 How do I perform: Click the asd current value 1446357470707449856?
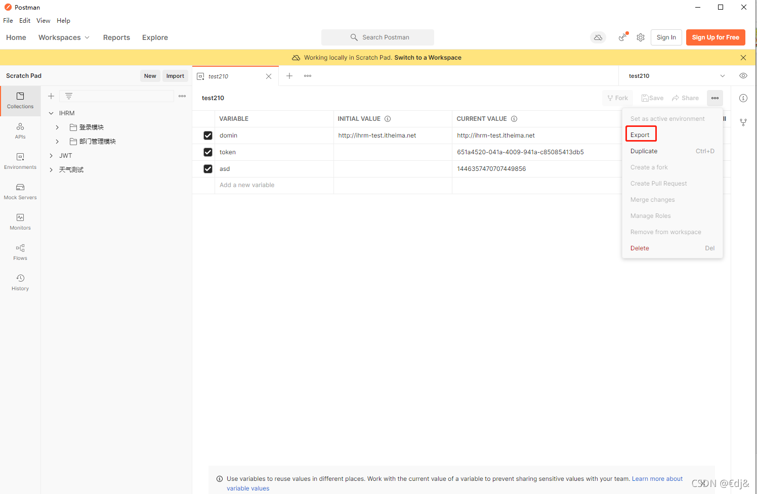491,169
